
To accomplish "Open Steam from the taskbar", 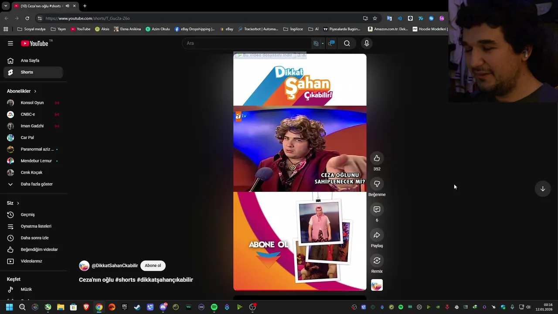I will 137,307.
